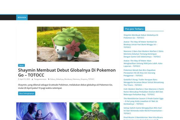Click the Shaymin Pokemon featured image

68,44
